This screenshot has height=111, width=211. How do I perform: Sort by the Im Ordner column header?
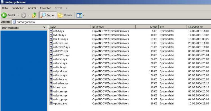[113, 27]
